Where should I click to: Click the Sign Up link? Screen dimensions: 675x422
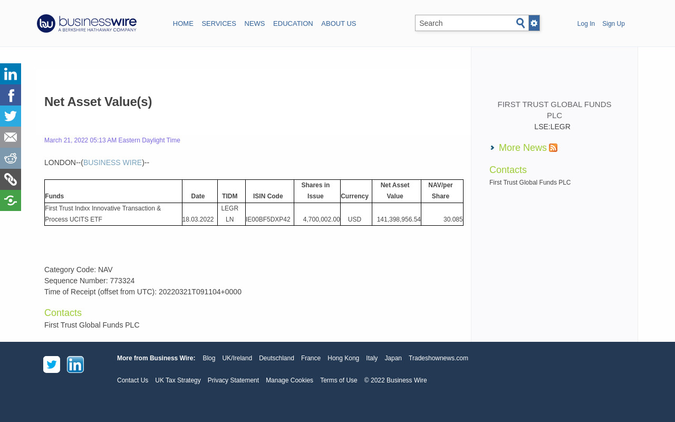tap(613, 24)
